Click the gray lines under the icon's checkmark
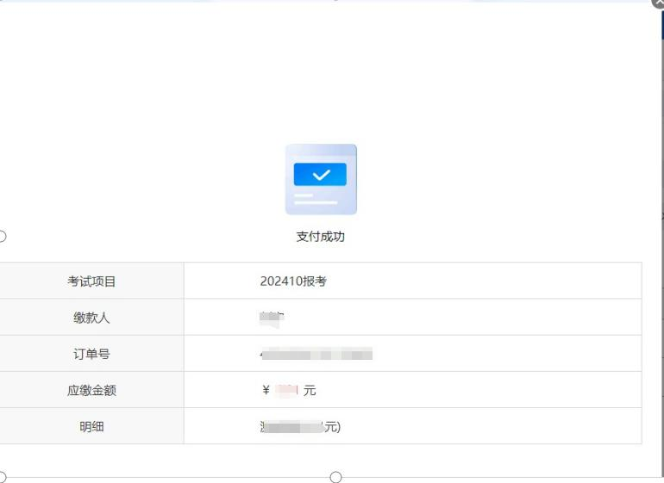 pyautogui.click(x=315, y=199)
